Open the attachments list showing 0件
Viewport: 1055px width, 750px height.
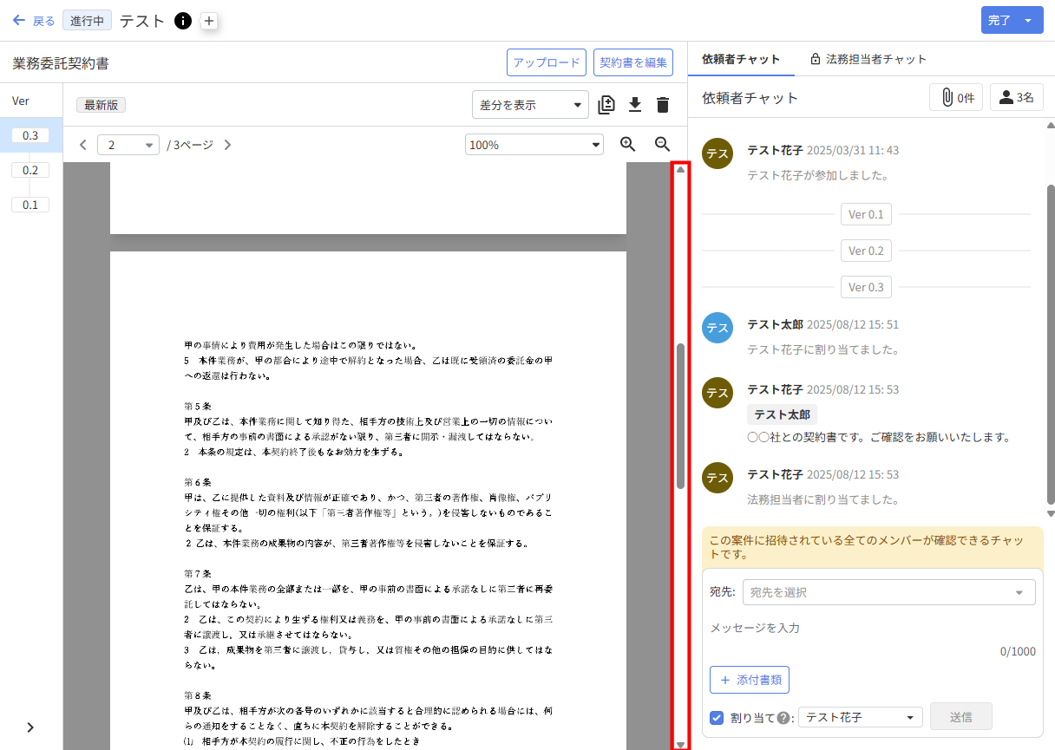pos(956,98)
